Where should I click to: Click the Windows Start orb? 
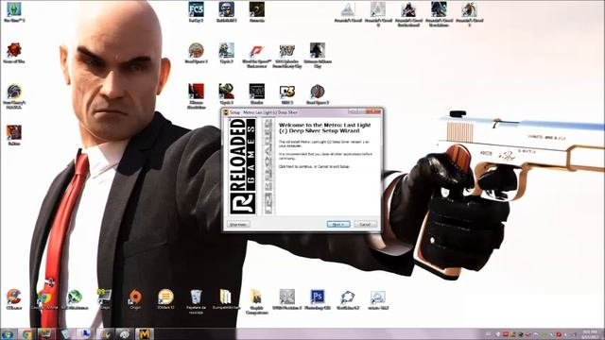(x=8, y=334)
